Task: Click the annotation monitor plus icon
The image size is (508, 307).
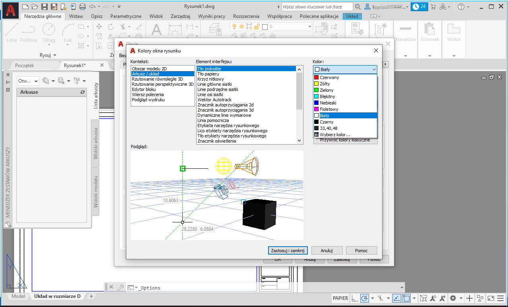Action: point(469,298)
